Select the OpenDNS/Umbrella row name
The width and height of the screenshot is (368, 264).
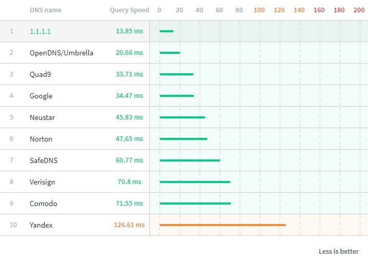pos(61,53)
